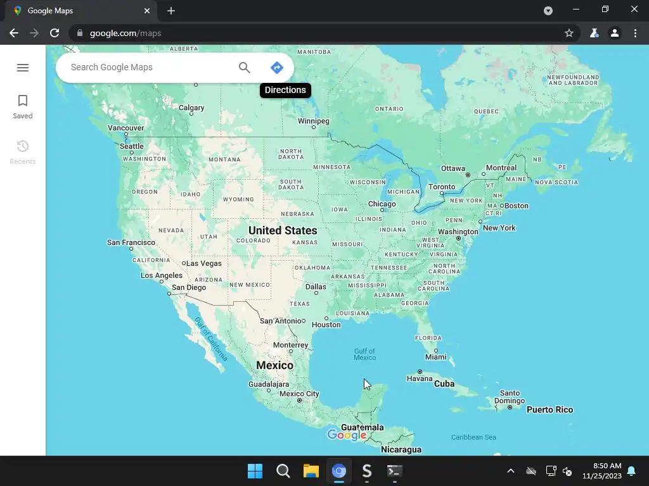Click the Monterrey city label

290,345
